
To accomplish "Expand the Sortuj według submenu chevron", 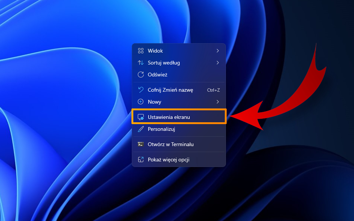I will coord(218,63).
